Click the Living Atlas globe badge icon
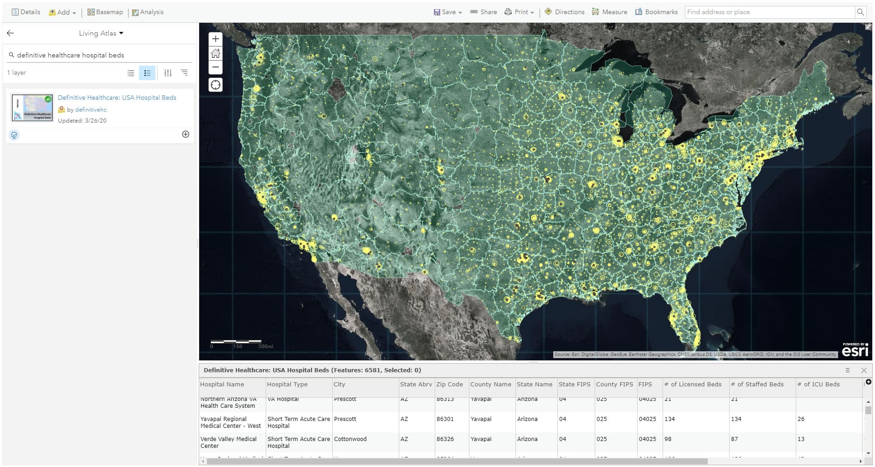This screenshot has height=467, width=875. [x=14, y=135]
